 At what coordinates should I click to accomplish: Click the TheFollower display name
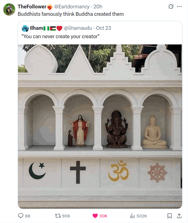(32, 7)
